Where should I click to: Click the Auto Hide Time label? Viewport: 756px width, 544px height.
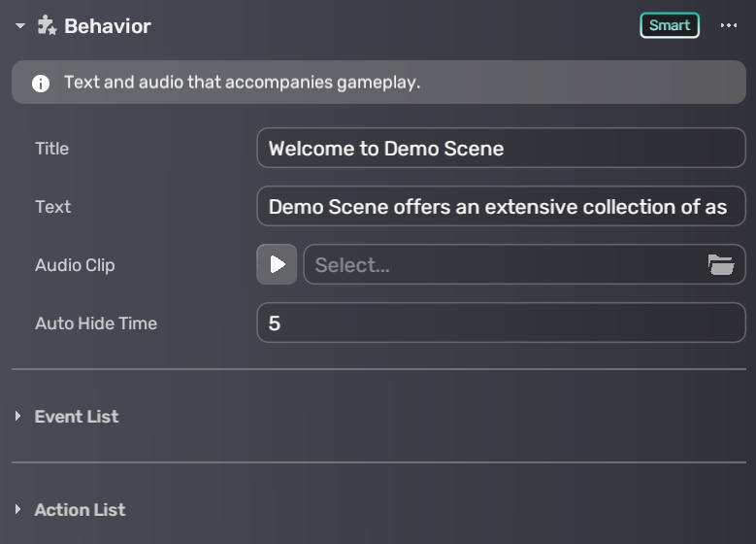(96, 323)
